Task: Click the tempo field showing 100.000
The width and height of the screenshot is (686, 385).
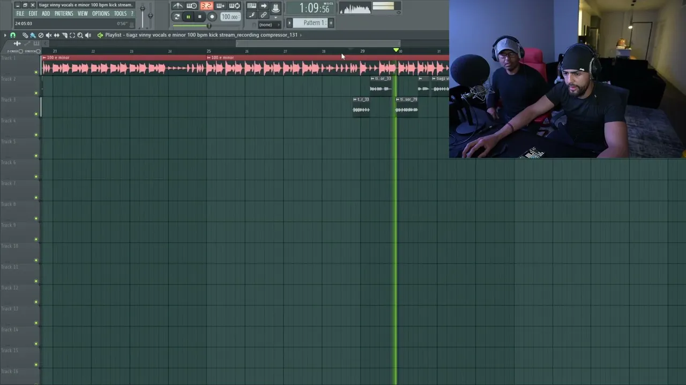Action: click(x=230, y=17)
